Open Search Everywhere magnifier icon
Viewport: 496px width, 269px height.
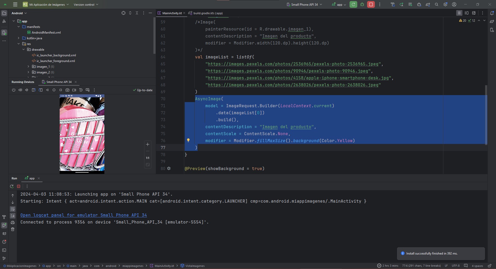click(x=437, y=4)
